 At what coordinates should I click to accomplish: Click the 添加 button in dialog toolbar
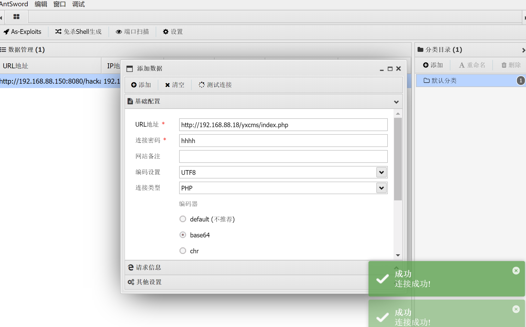click(x=141, y=85)
